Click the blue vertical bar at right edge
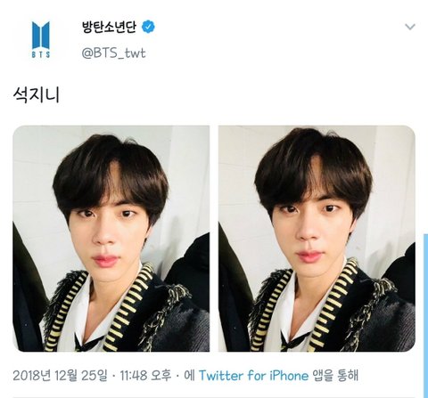The height and width of the screenshot is (398, 428). coord(426,316)
